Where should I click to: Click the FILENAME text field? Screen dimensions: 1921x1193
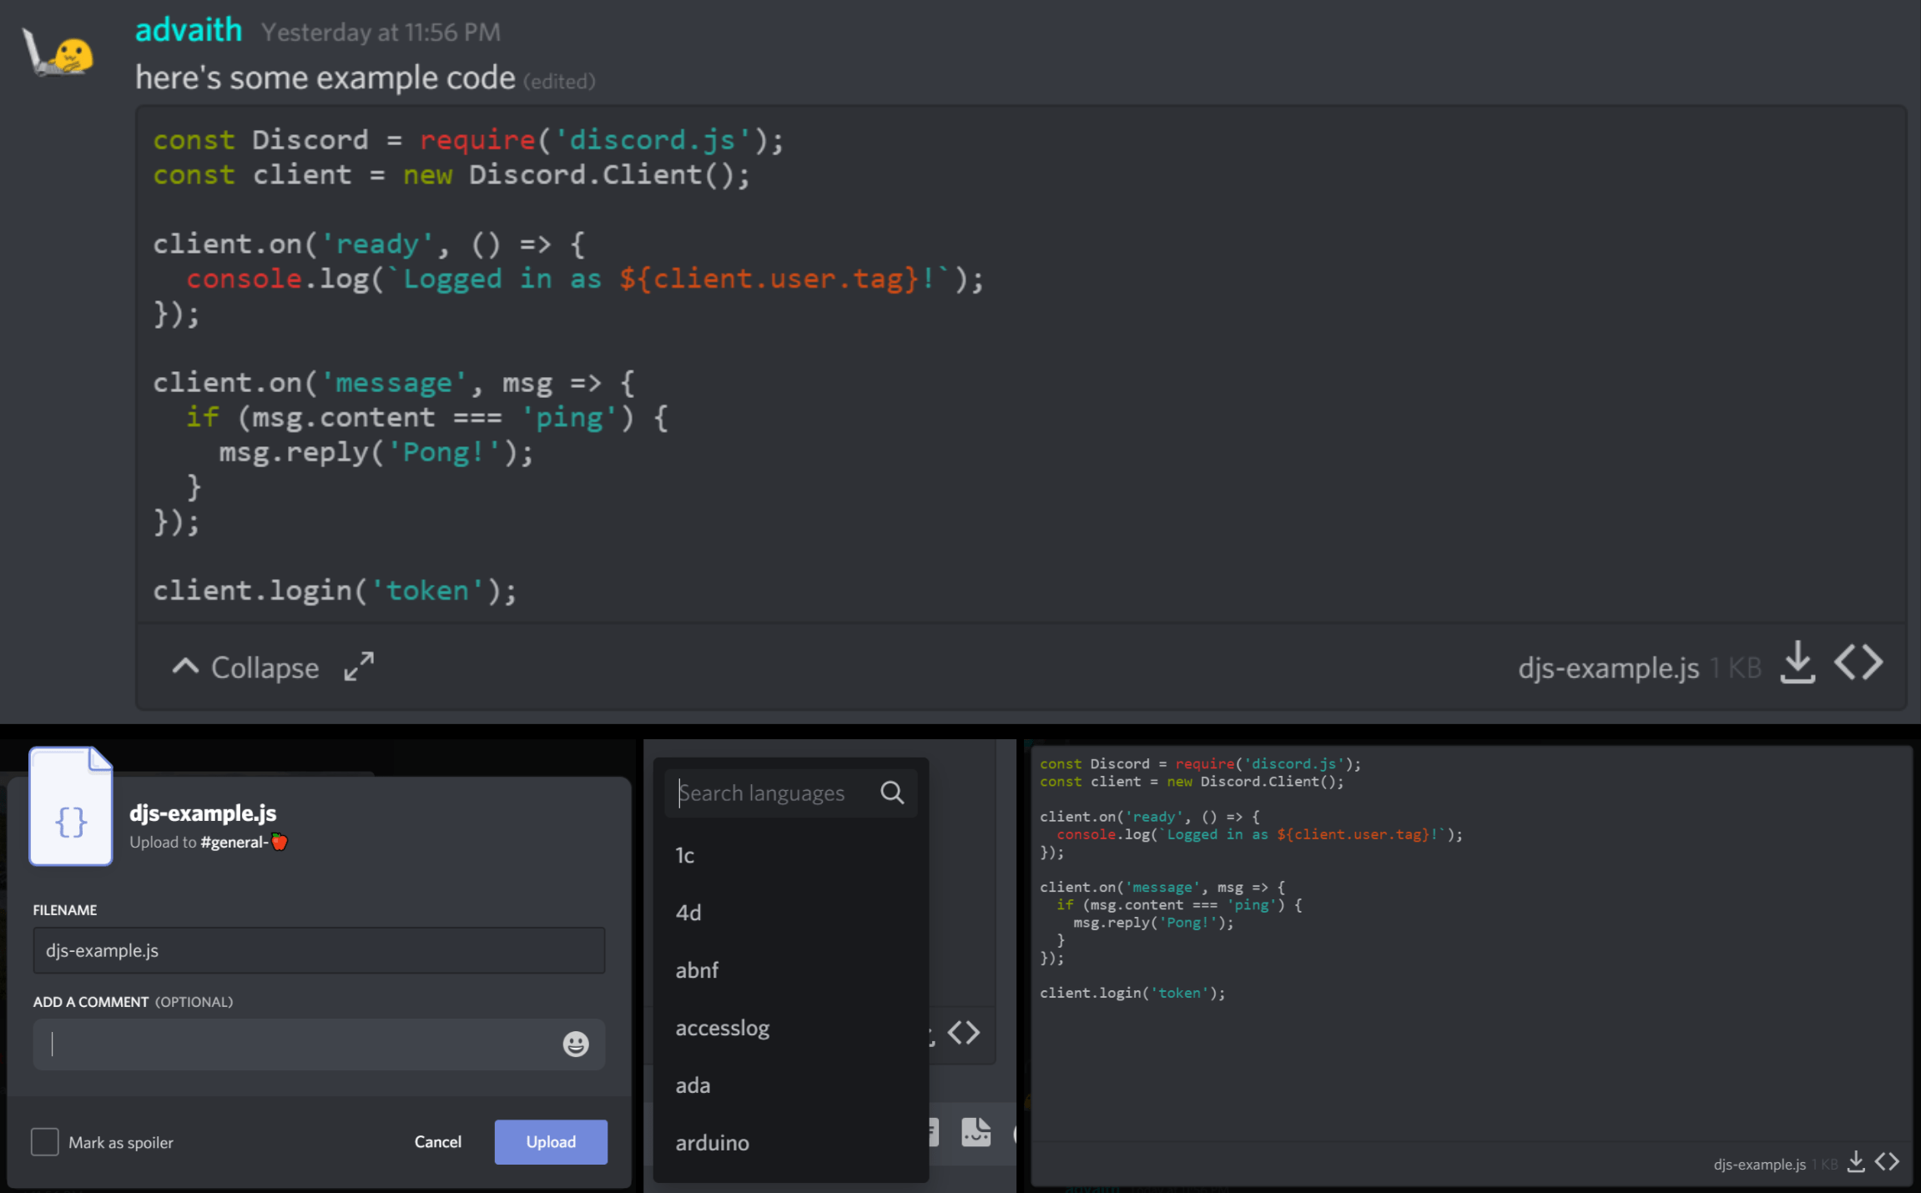[x=319, y=950]
